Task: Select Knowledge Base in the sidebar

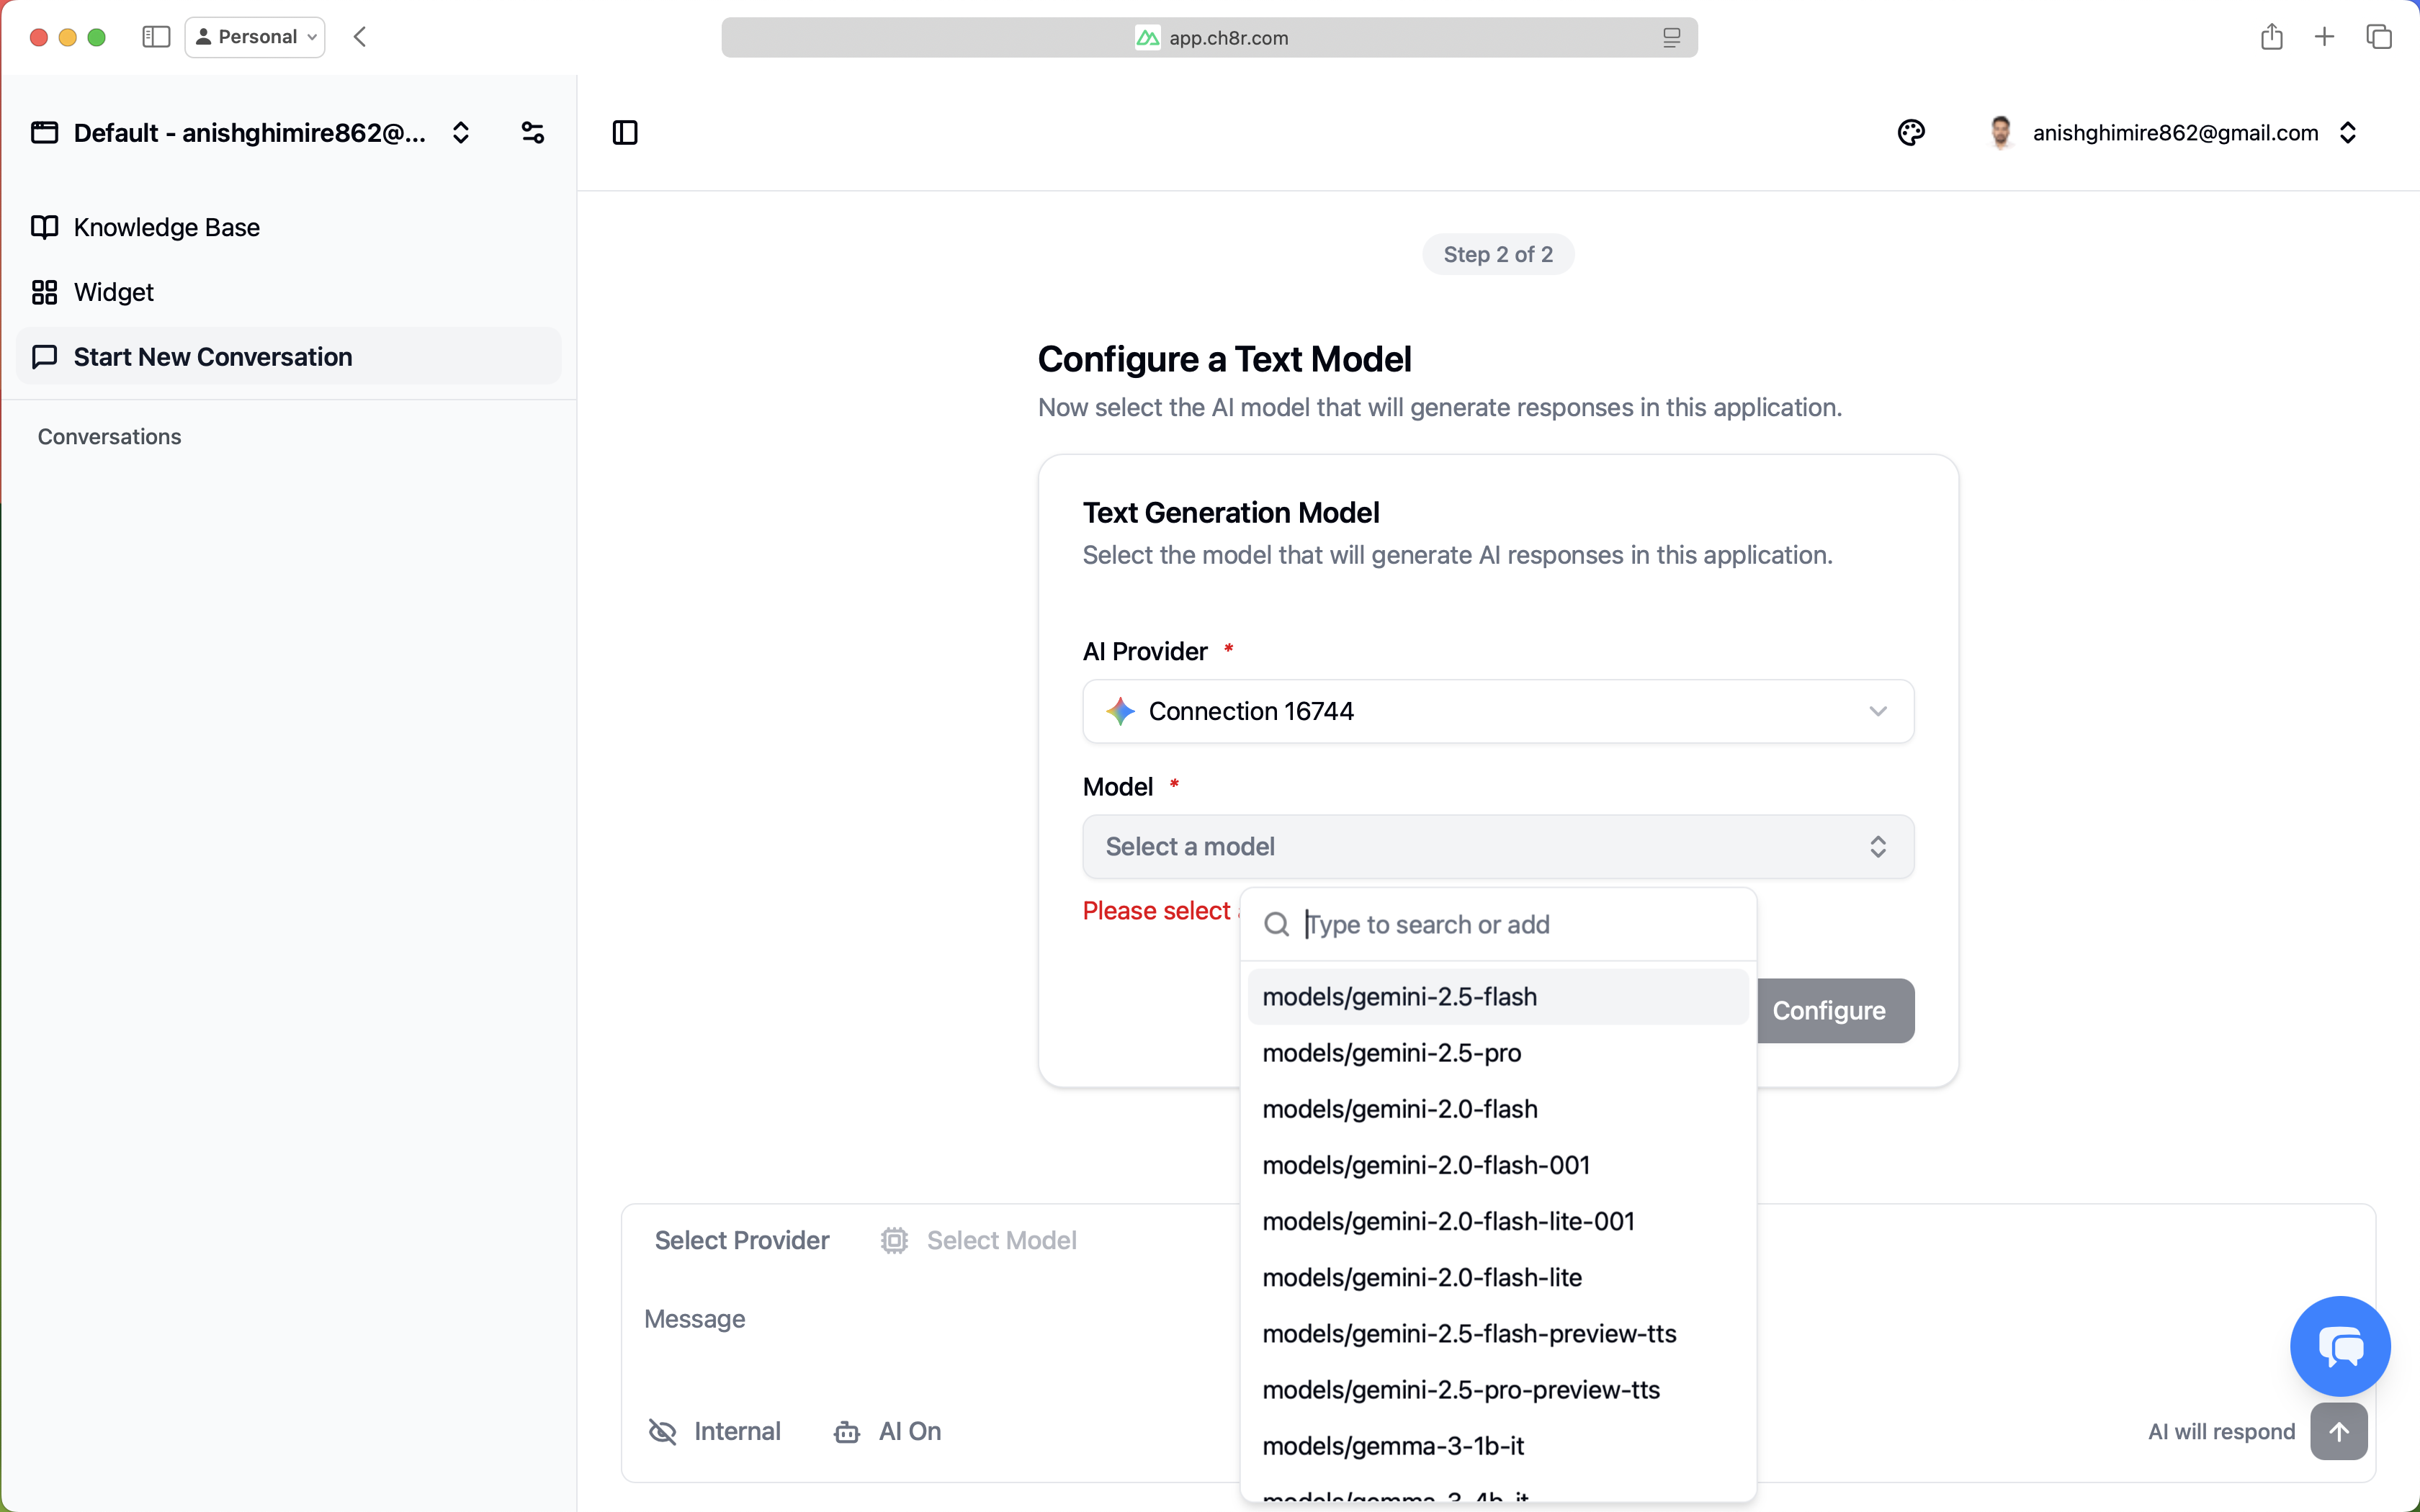Action: click(x=166, y=227)
